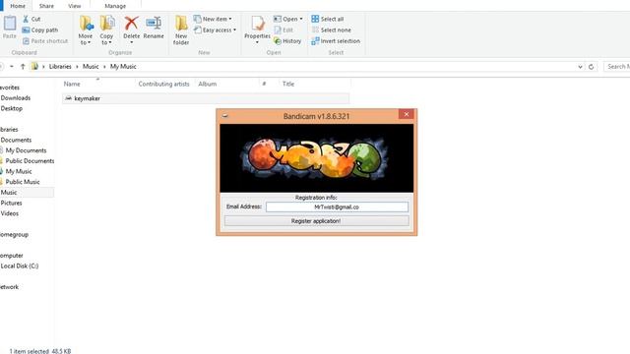Click Paste shortcut in Clipboard group
The height and width of the screenshot is (354, 630).
(44, 41)
